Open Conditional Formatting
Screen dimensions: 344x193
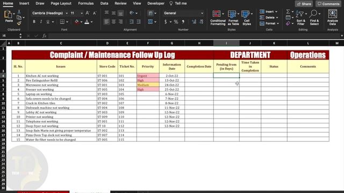218,18
